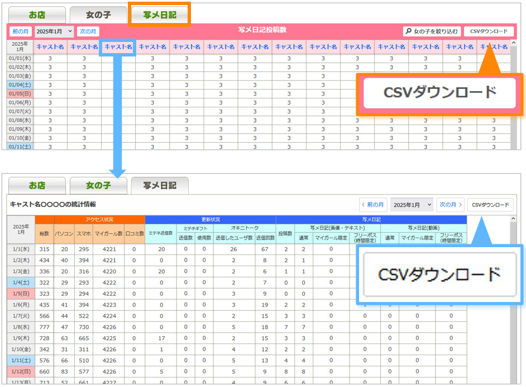Go to next month with the chevron 次の月 button
The height and width of the screenshot is (387, 526).
pos(451,205)
